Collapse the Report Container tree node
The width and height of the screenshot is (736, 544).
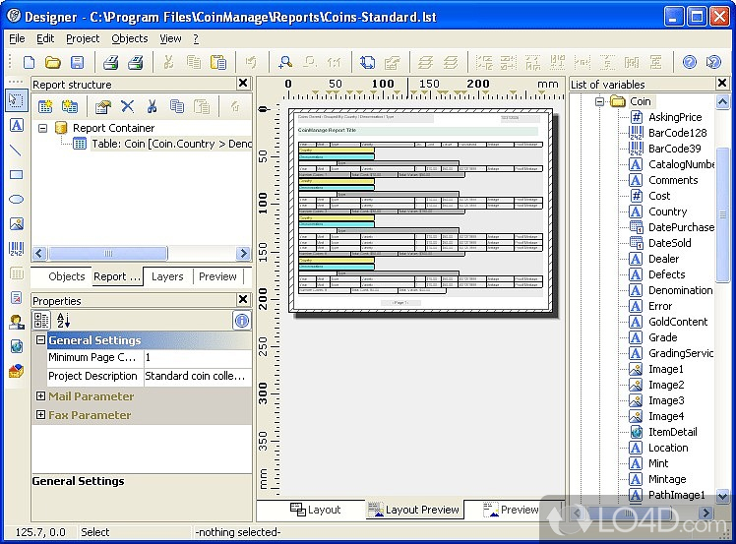coord(42,128)
